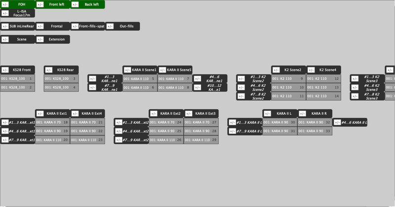Click +/- beside #1...3 K2 Scene2
This screenshot has width=395, height=207.
tap(241, 79)
